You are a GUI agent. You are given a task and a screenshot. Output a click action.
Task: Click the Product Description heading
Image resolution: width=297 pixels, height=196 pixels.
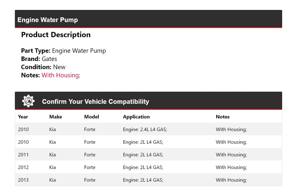point(56,35)
